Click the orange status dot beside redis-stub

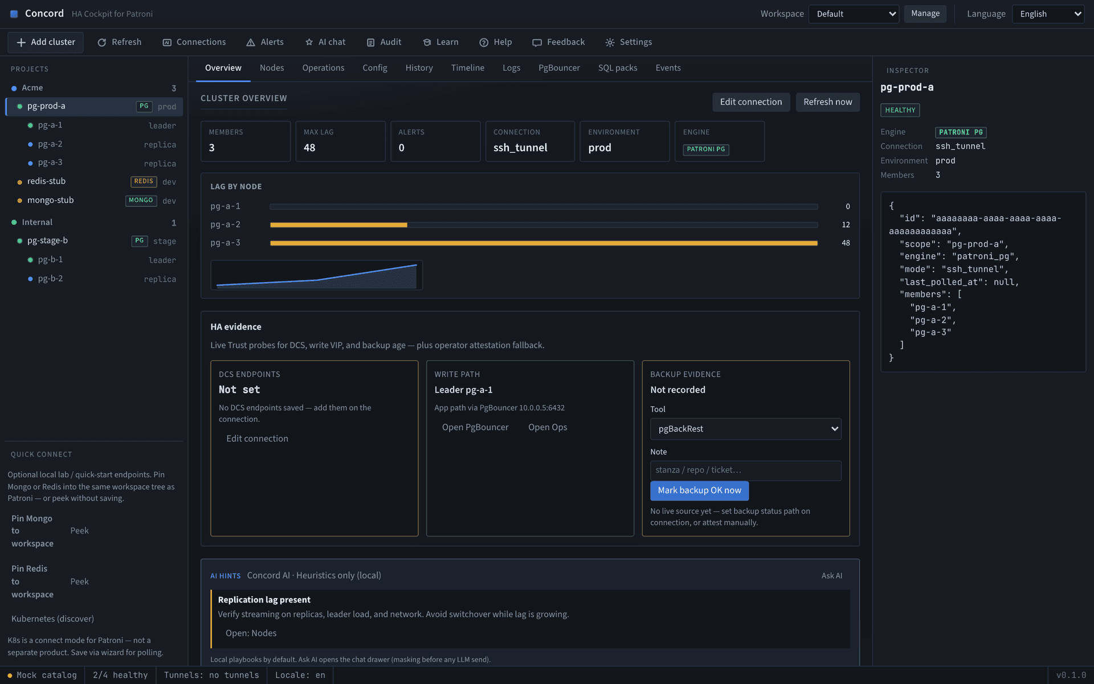20,182
